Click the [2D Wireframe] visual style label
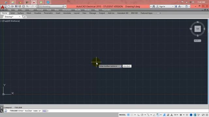This screenshot has height=117, width=209. coord(13,21)
